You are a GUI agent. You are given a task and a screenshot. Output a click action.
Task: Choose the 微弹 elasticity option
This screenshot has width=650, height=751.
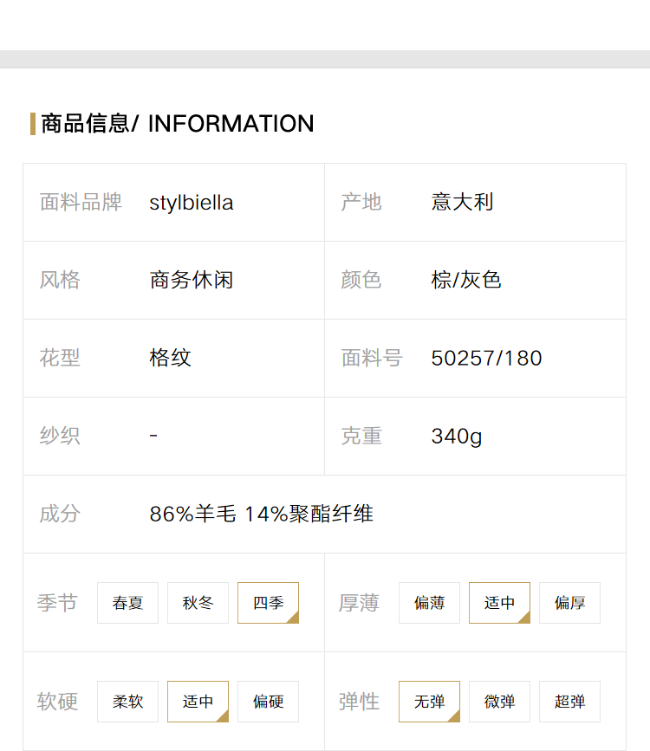point(499,701)
